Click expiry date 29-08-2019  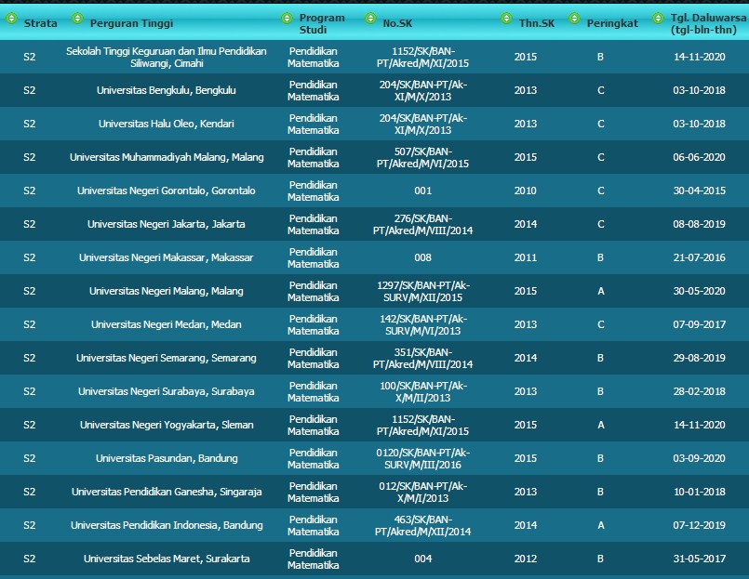pos(699,358)
